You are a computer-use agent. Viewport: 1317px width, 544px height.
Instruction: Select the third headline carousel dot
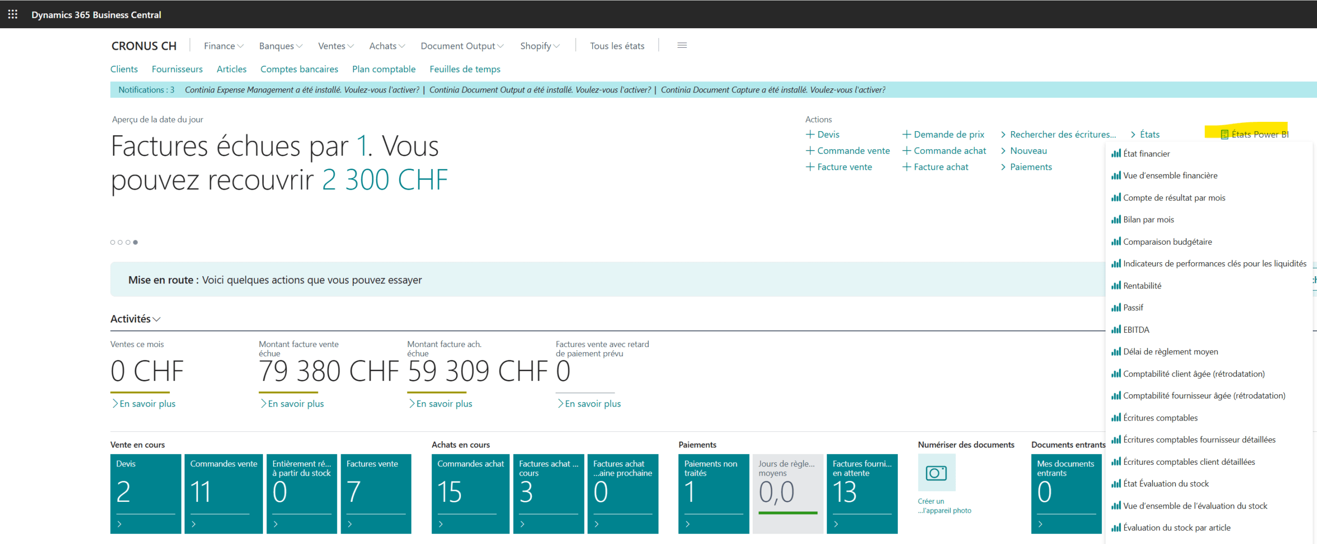pos(128,242)
